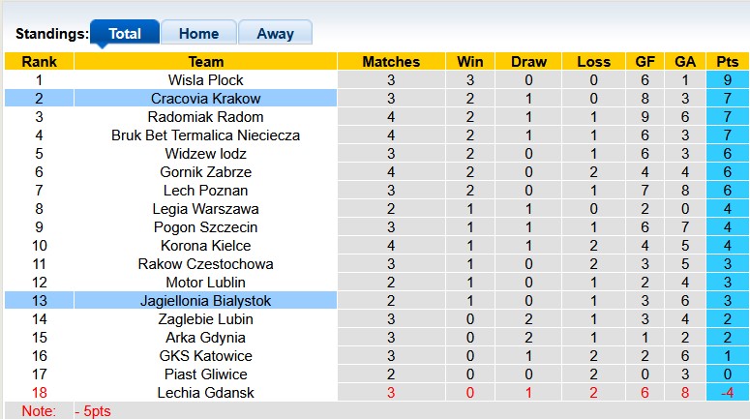Select the Away standings tab

[275, 33]
